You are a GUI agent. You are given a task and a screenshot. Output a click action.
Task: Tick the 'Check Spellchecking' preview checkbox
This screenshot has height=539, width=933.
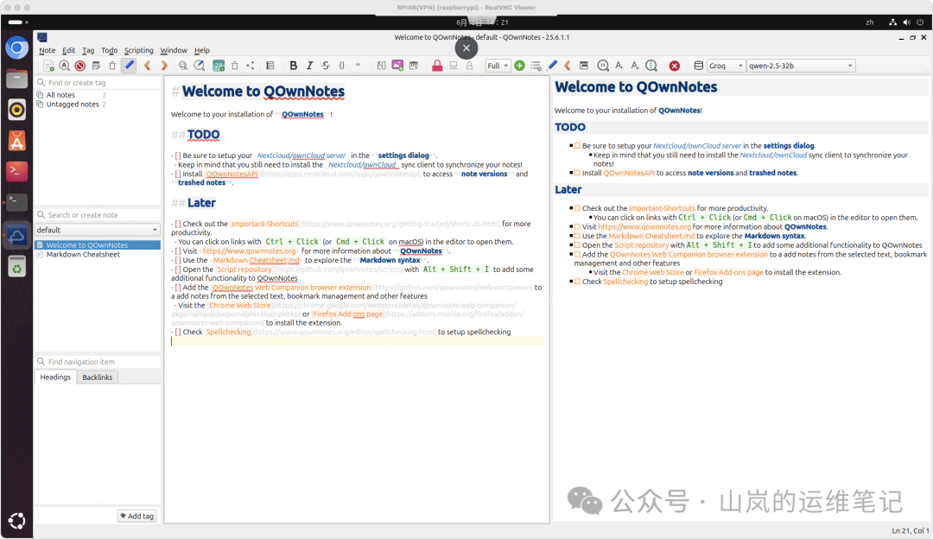click(x=576, y=282)
